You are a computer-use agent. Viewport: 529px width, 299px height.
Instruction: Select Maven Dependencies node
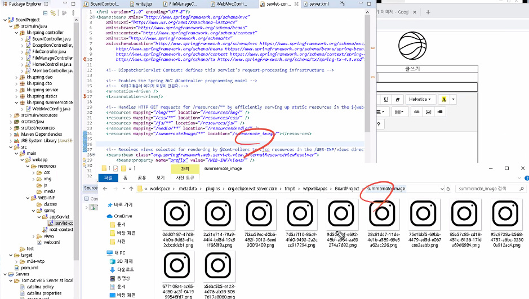coord(42,134)
